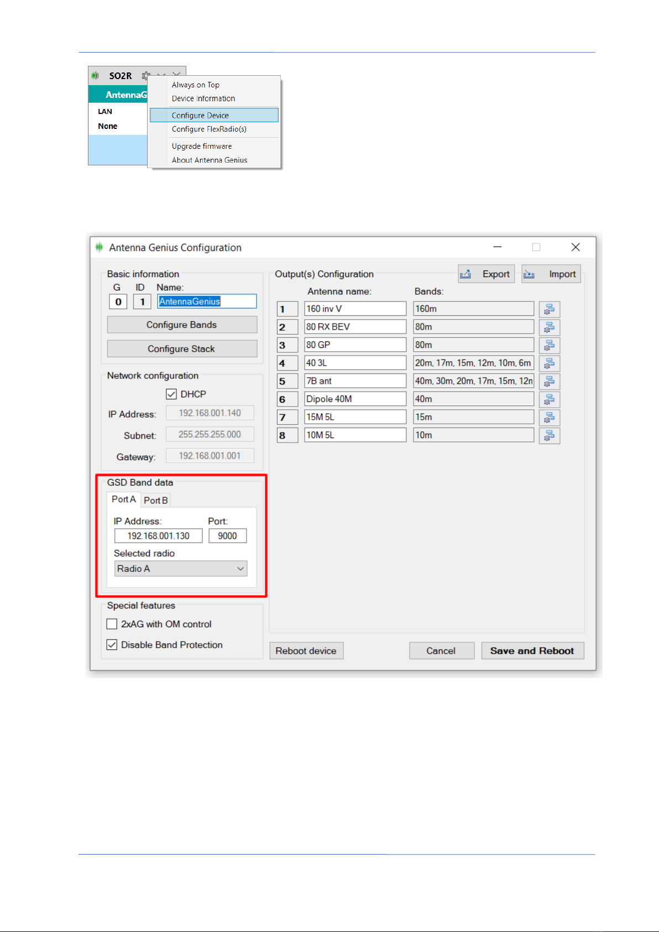Image resolution: width=659 pixels, height=932 pixels.
Task: Open output settings for row 3 (80 GP)
Action: point(549,345)
